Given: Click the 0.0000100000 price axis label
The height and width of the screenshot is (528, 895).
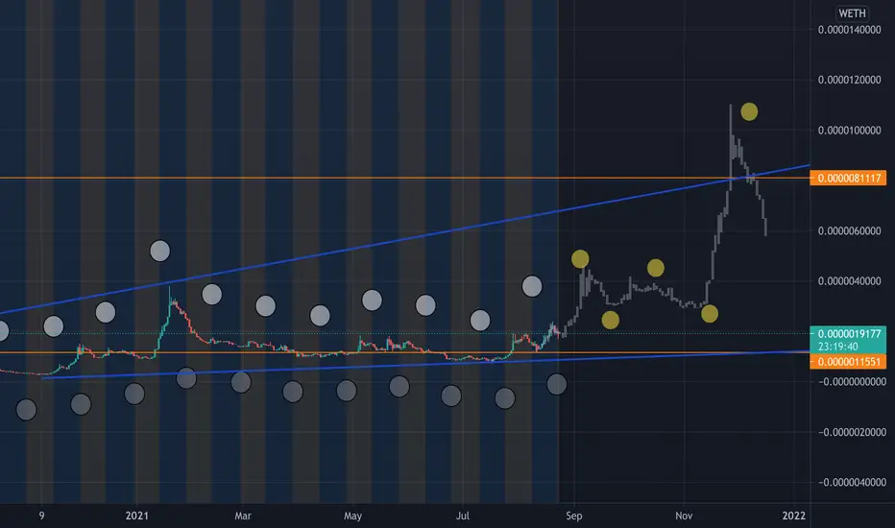Looking at the screenshot, I should coord(849,131).
